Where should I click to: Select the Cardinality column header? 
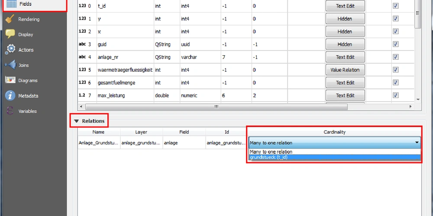click(x=334, y=132)
